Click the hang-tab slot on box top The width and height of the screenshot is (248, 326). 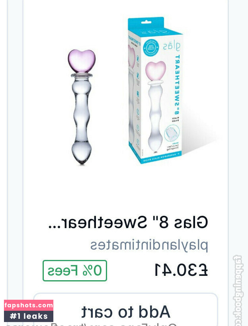146,21
